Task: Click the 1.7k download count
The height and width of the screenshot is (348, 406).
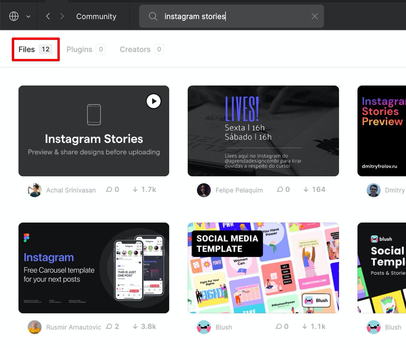Action: pos(149,190)
